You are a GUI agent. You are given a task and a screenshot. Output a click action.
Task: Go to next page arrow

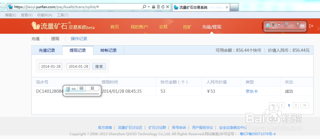(296, 105)
